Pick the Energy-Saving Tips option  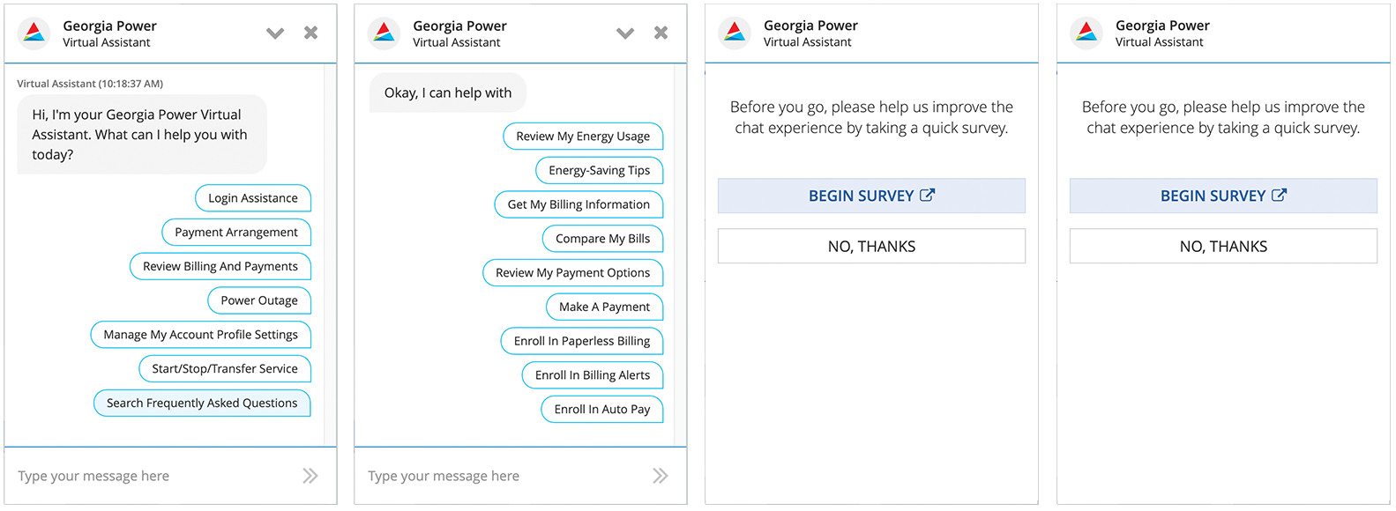point(600,171)
